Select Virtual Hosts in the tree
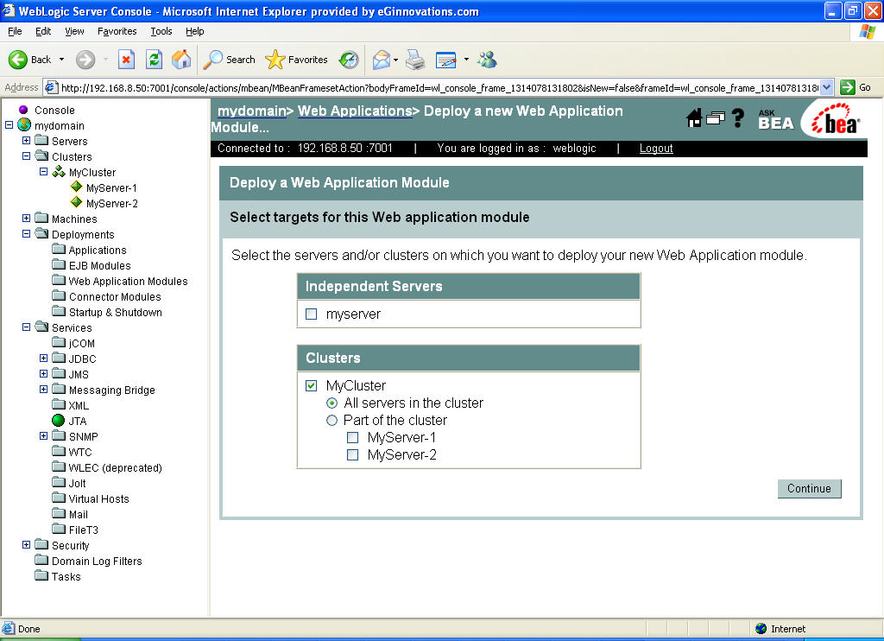The width and height of the screenshot is (884, 641). pos(98,498)
